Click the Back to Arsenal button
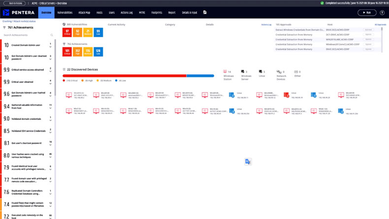This screenshot has height=219, width=389. click(x=16, y=3)
